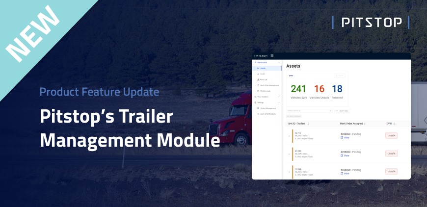Click the Vendor Management icon in sidebar
Viewport: 427px width, 207px height.
[258, 108]
